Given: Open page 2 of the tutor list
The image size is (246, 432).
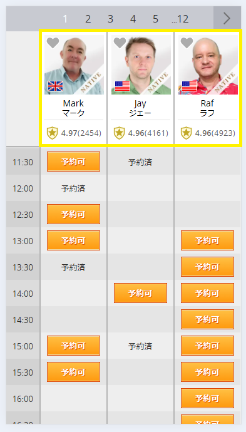Looking at the screenshot, I should click(88, 19).
